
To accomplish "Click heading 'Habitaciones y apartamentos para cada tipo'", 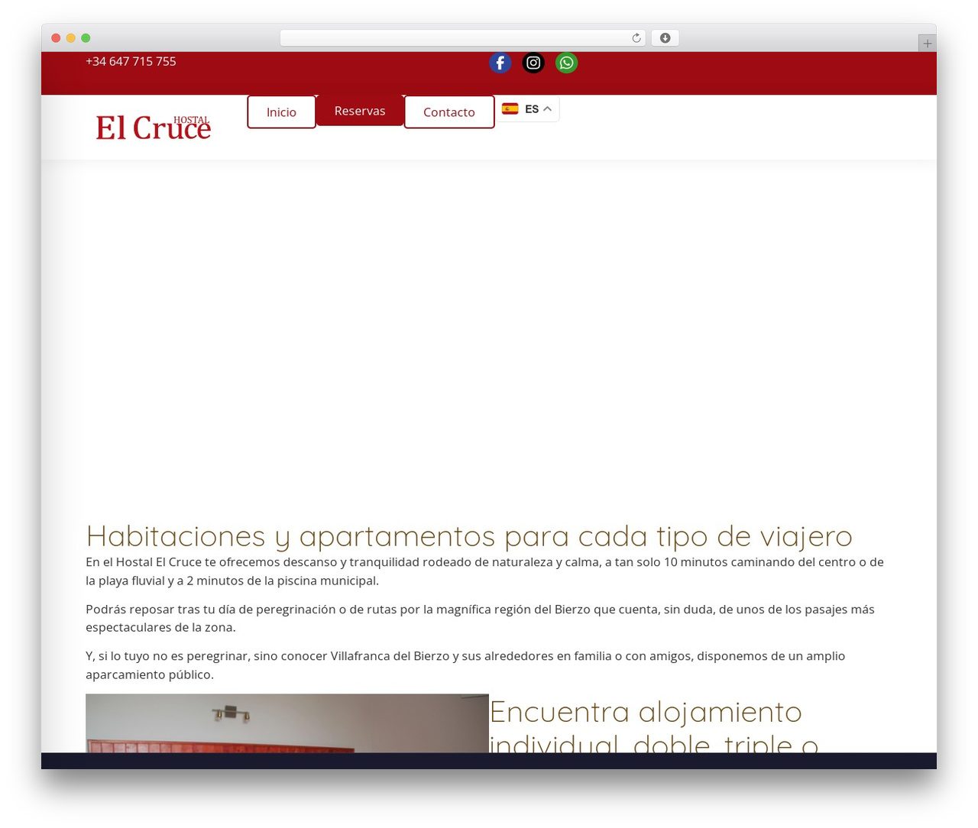I will pyautogui.click(x=469, y=536).
